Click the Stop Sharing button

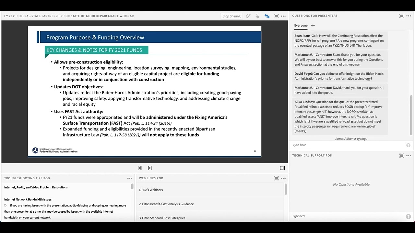click(231, 16)
